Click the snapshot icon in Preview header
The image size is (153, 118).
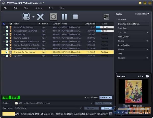(x=147, y=76)
